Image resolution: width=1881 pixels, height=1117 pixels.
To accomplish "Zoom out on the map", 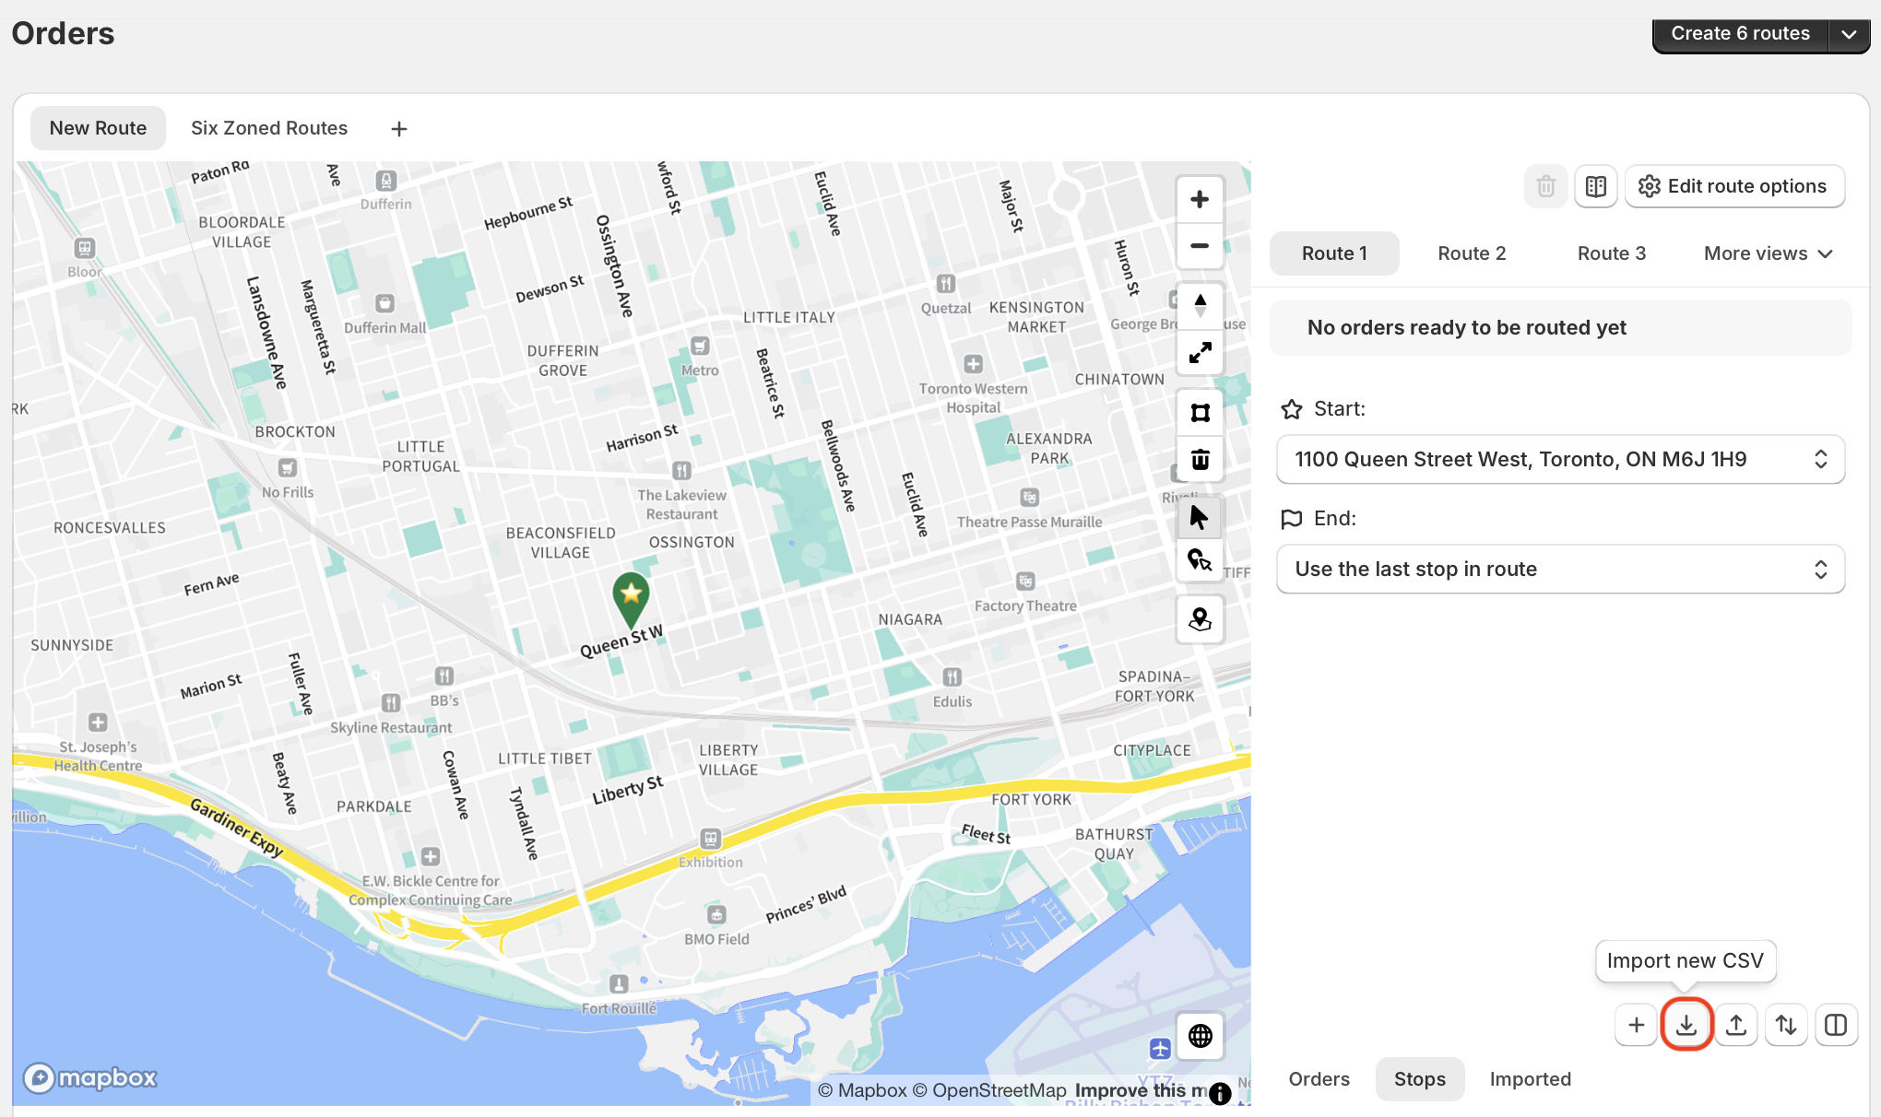I will click(1200, 246).
